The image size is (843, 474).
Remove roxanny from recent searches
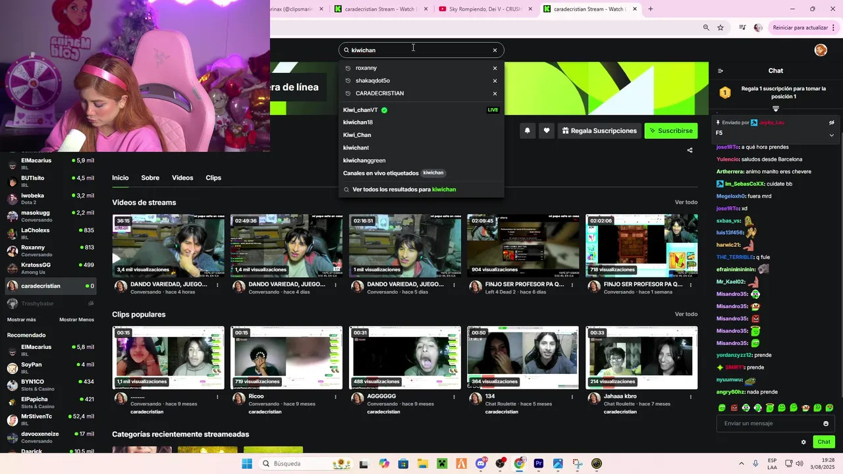(x=495, y=68)
